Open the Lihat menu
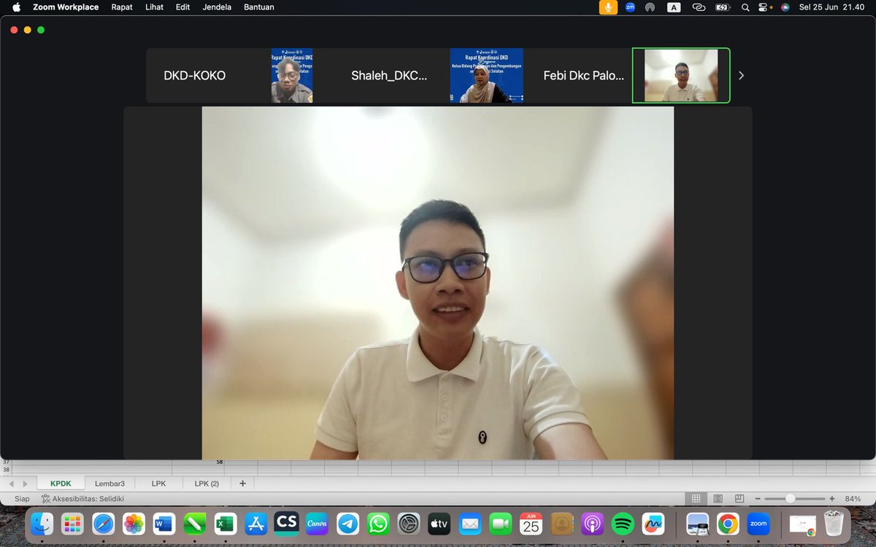The width and height of the screenshot is (876, 547). pos(154,7)
